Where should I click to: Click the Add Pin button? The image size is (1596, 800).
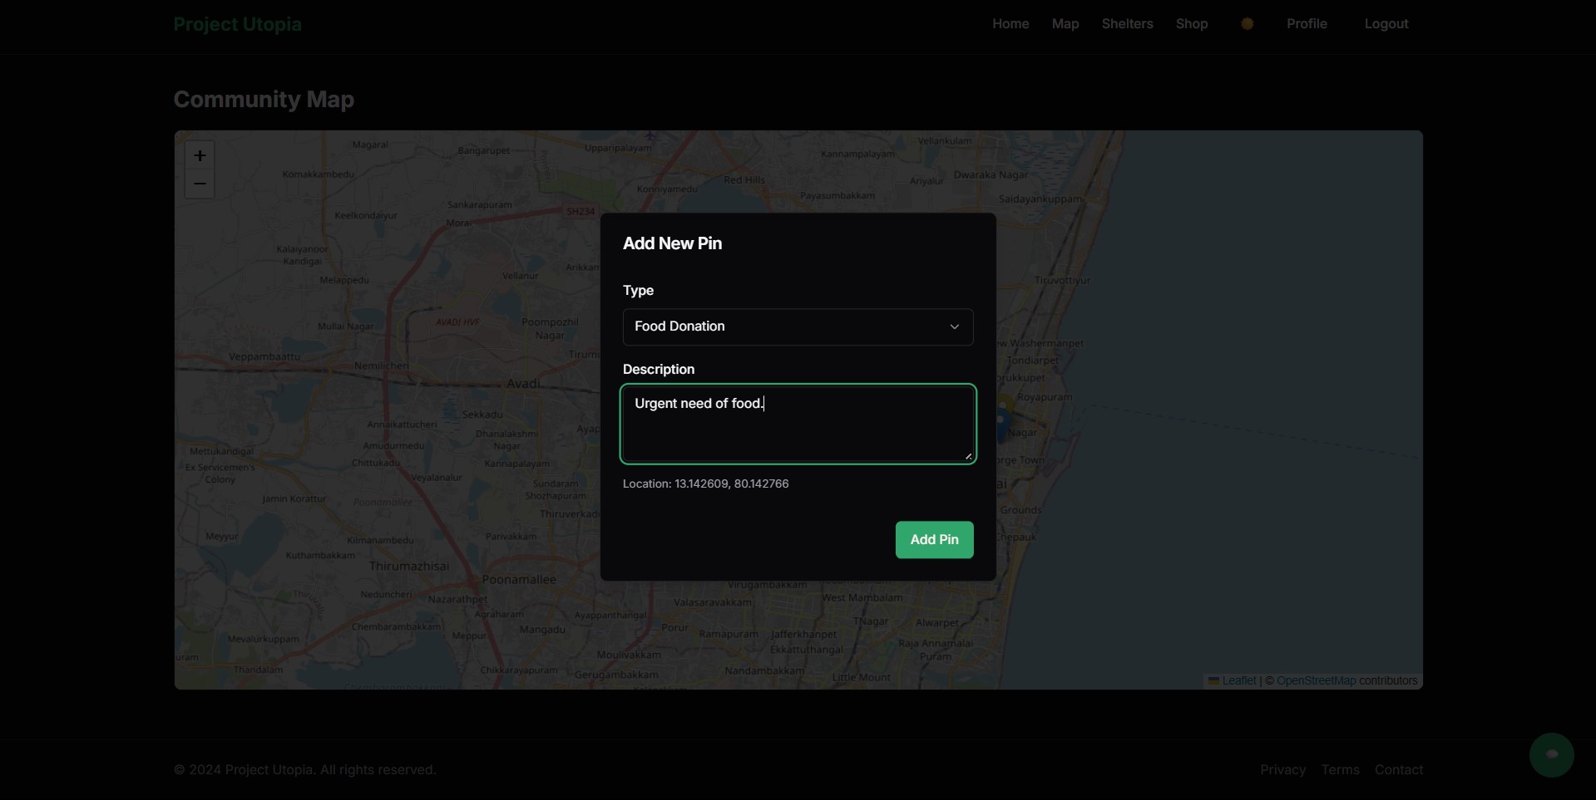[x=934, y=540]
